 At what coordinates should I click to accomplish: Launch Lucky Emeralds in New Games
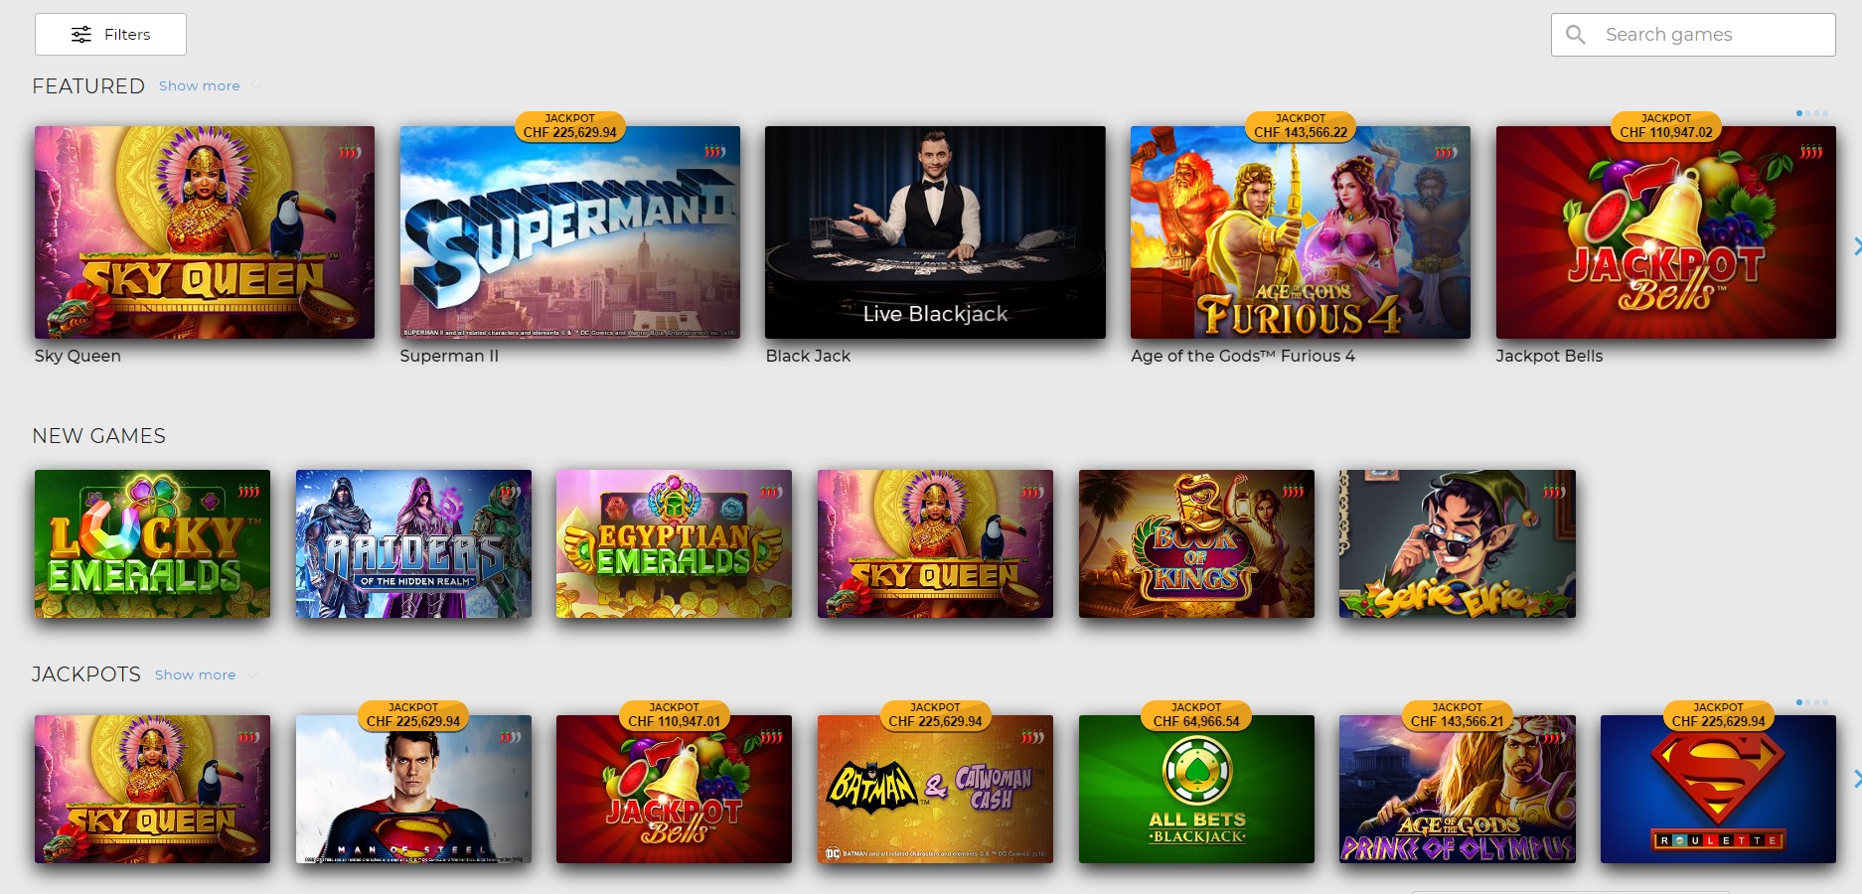(152, 543)
